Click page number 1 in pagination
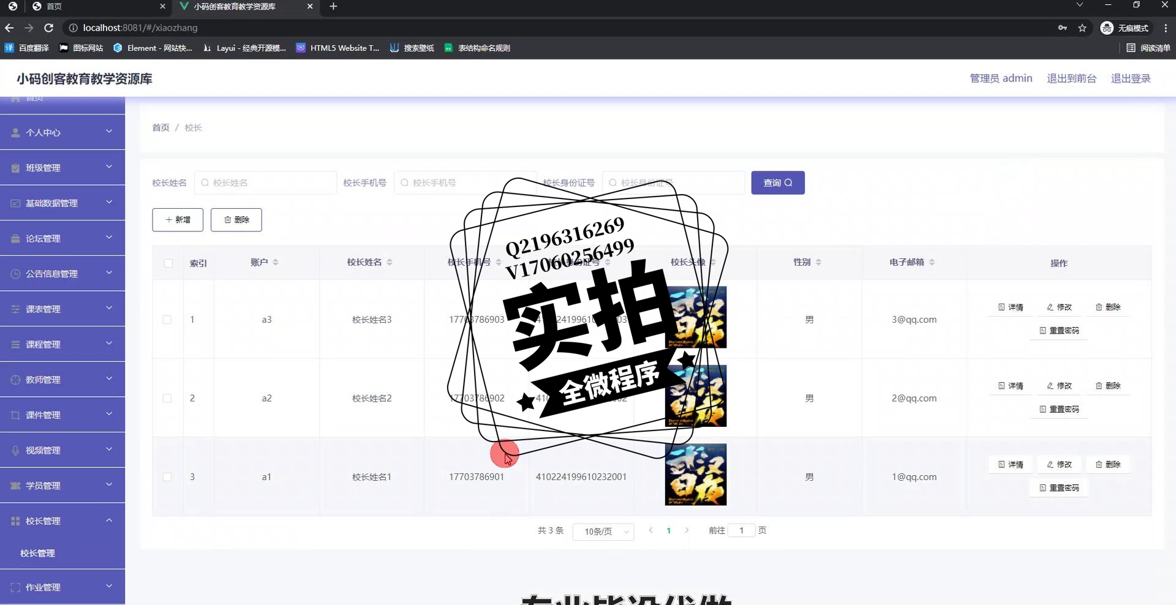Viewport: 1176px width, 605px height. click(x=669, y=531)
